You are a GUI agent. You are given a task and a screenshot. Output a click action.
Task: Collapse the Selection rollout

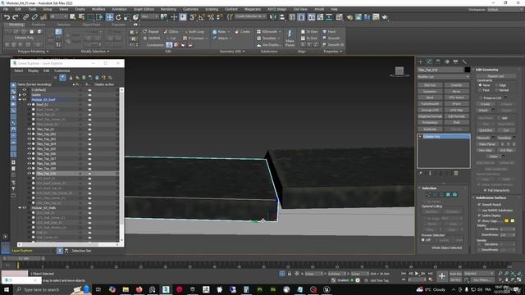click(420, 188)
